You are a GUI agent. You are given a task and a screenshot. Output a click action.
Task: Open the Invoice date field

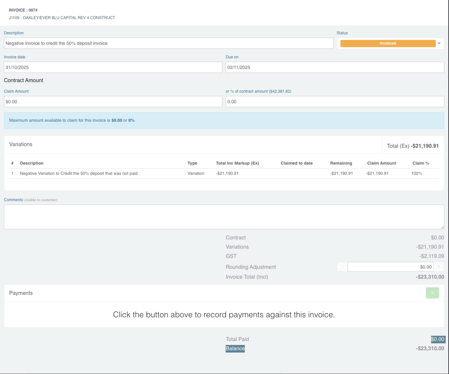[x=113, y=67]
